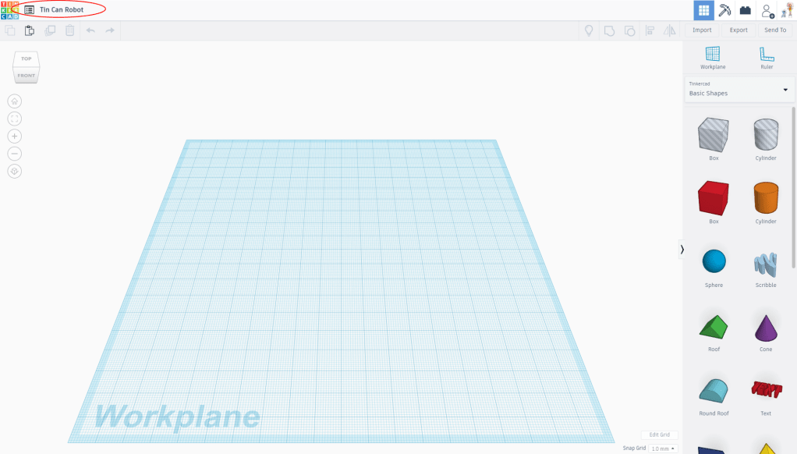Select the Ruler tool
Image resolution: width=797 pixels, height=454 pixels.
point(767,58)
